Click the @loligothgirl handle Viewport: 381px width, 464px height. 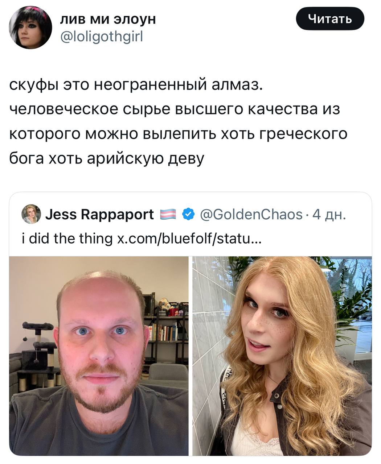[x=102, y=36]
